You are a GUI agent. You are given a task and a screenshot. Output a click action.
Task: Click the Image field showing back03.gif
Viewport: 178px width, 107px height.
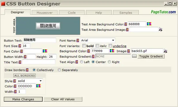(x=147, y=51)
